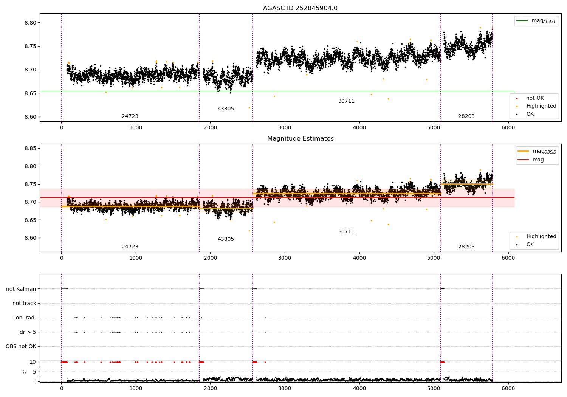Screen dimensions: 567x397
Task: Click x-axis tick 5000 under bottom plot
Action: (x=434, y=389)
